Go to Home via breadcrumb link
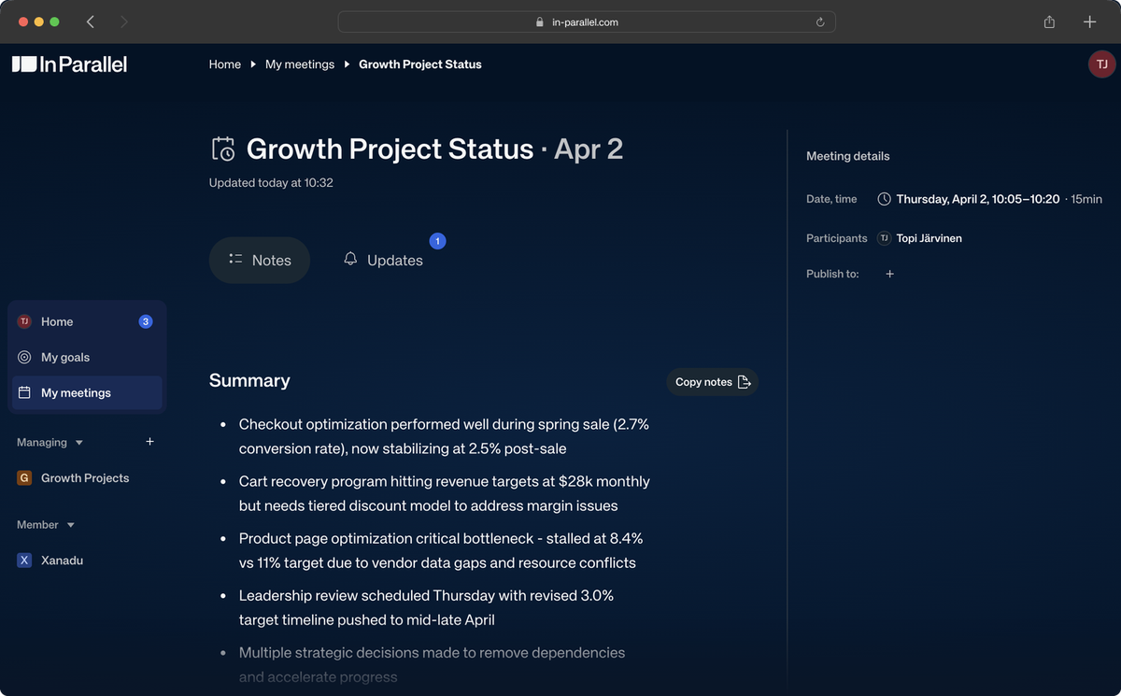The height and width of the screenshot is (696, 1121). [225, 64]
